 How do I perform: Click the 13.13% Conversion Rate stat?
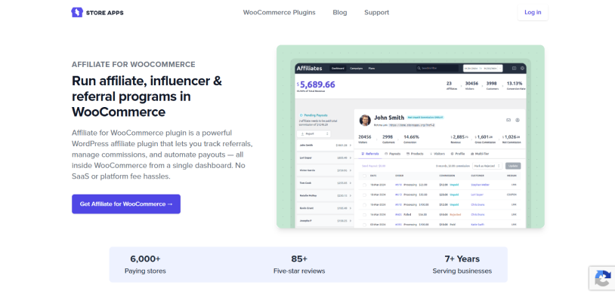(x=516, y=86)
